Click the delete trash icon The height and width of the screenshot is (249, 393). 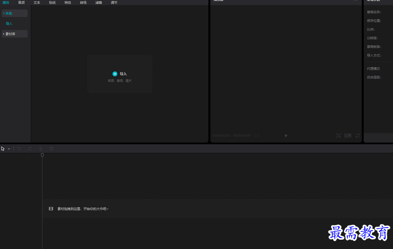[x=52, y=149]
